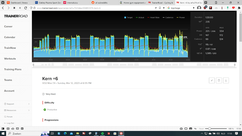Click the shield tracker blocker icon

(31, 8)
